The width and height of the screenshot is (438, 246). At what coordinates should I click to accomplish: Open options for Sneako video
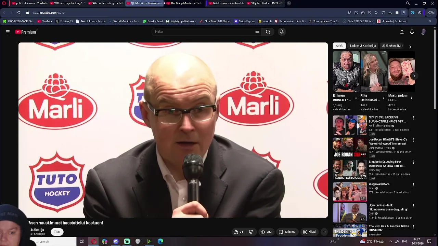413,162
